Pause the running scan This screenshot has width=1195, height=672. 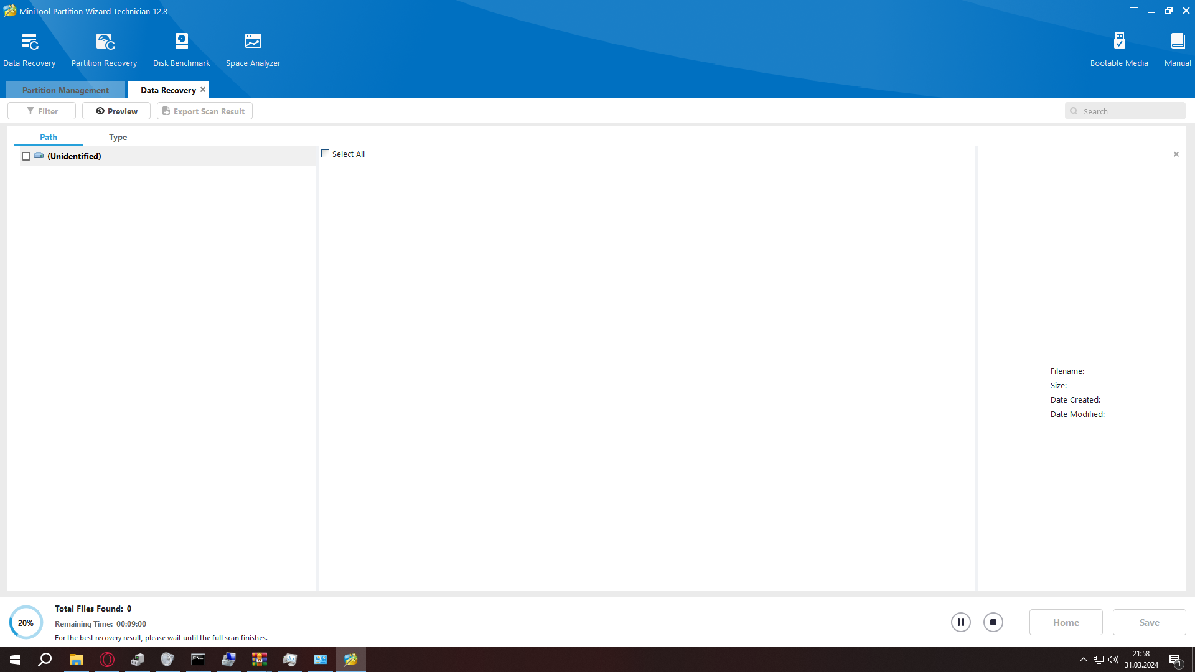[x=960, y=622]
